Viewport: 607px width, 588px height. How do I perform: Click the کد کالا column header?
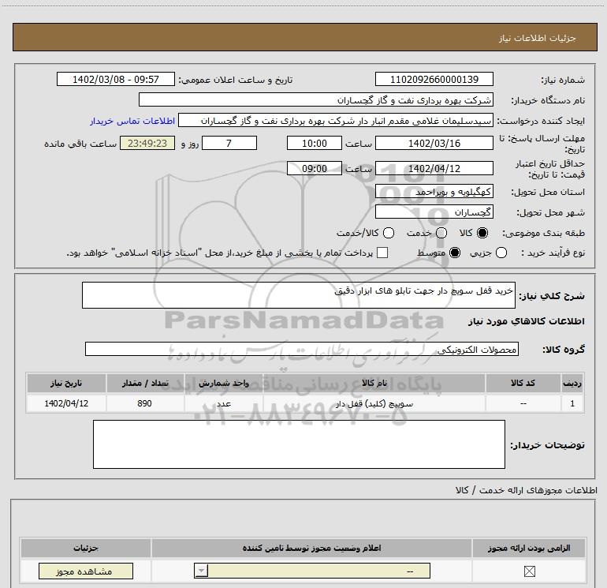click(523, 383)
